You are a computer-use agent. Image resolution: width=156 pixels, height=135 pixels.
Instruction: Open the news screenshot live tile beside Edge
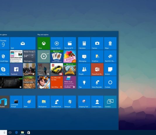[16, 56]
